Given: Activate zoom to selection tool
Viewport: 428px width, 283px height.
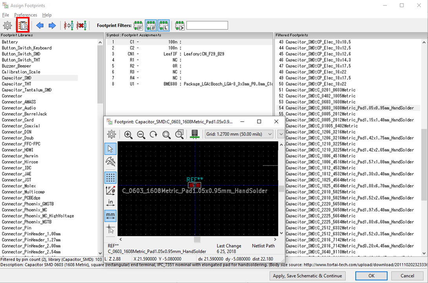Looking at the screenshot, I should (x=179, y=134).
